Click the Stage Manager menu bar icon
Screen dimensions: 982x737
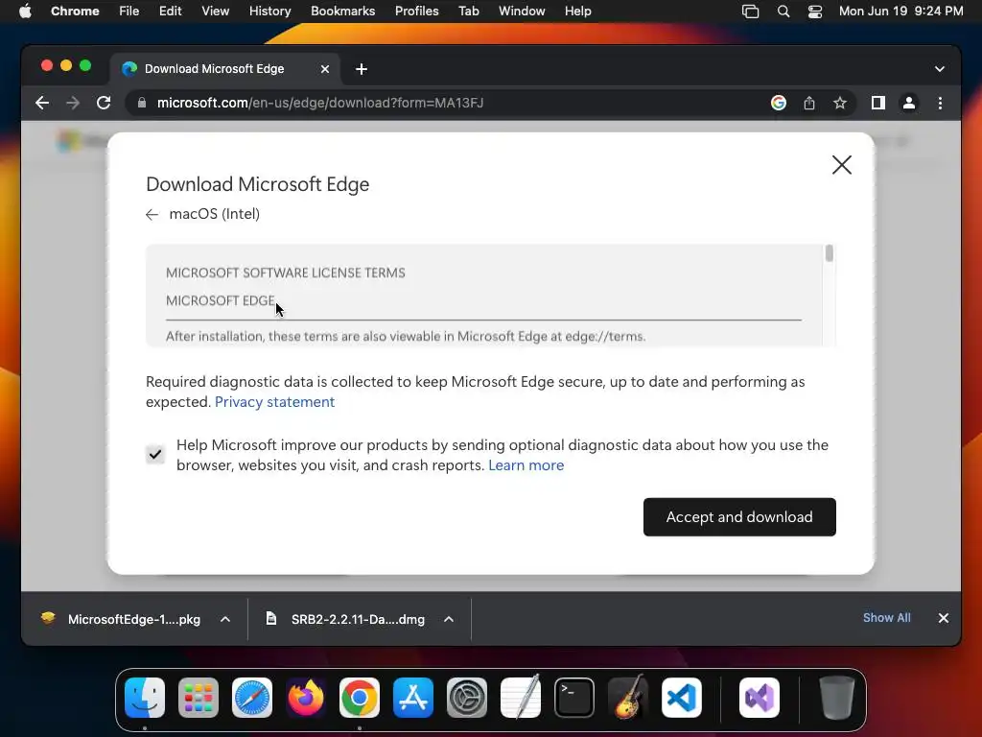(750, 12)
